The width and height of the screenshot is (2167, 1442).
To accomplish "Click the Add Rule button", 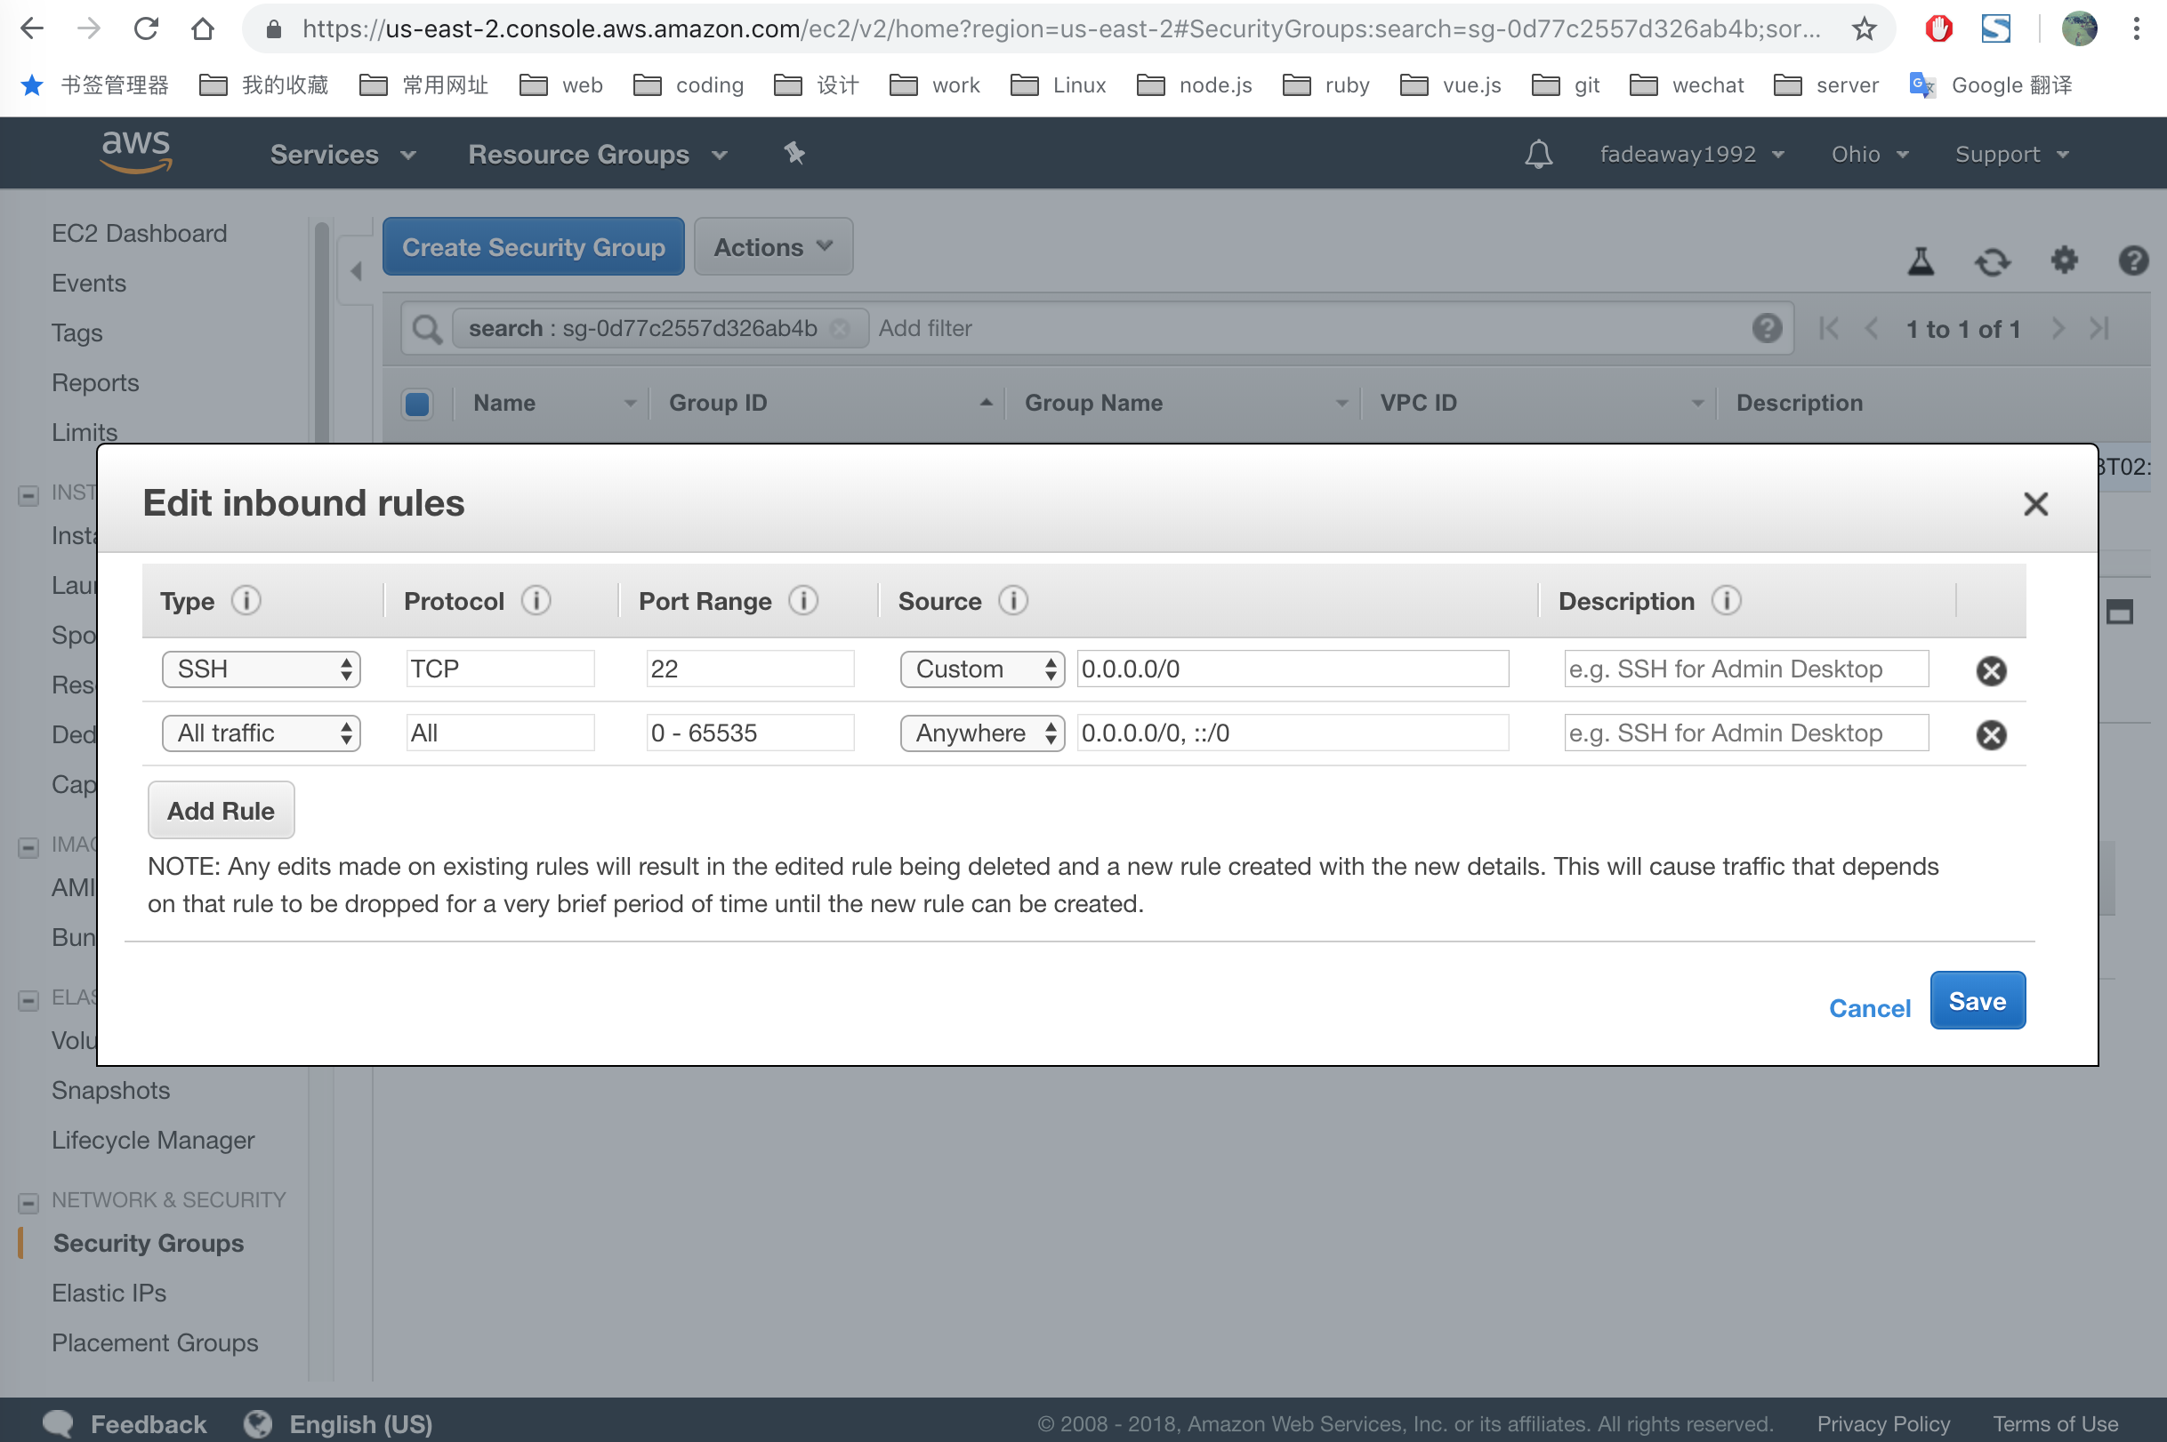I will coord(221,810).
